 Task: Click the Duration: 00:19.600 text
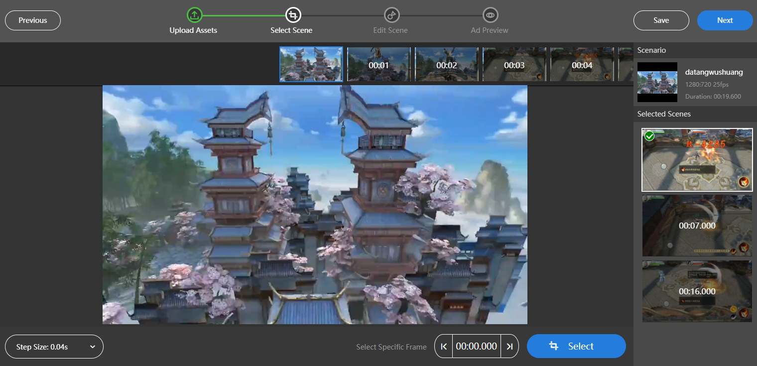coord(713,97)
